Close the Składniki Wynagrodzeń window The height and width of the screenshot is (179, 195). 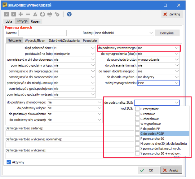pyautogui.click(x=179, y=5)
